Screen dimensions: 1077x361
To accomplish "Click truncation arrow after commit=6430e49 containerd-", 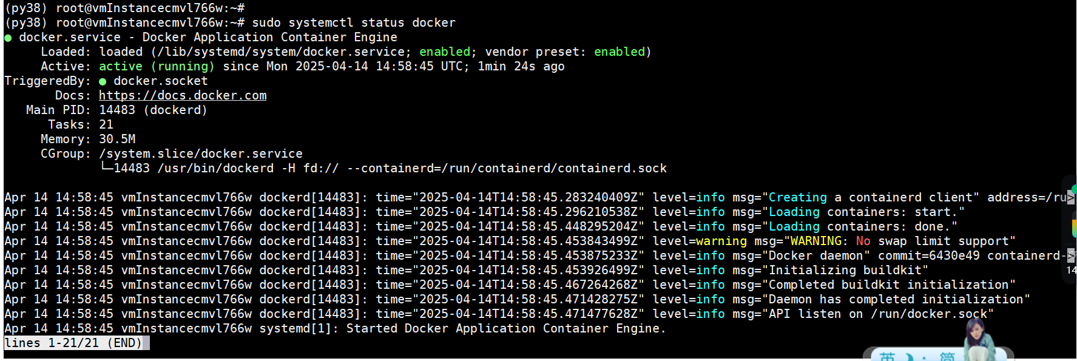I will click(1071, 256).
